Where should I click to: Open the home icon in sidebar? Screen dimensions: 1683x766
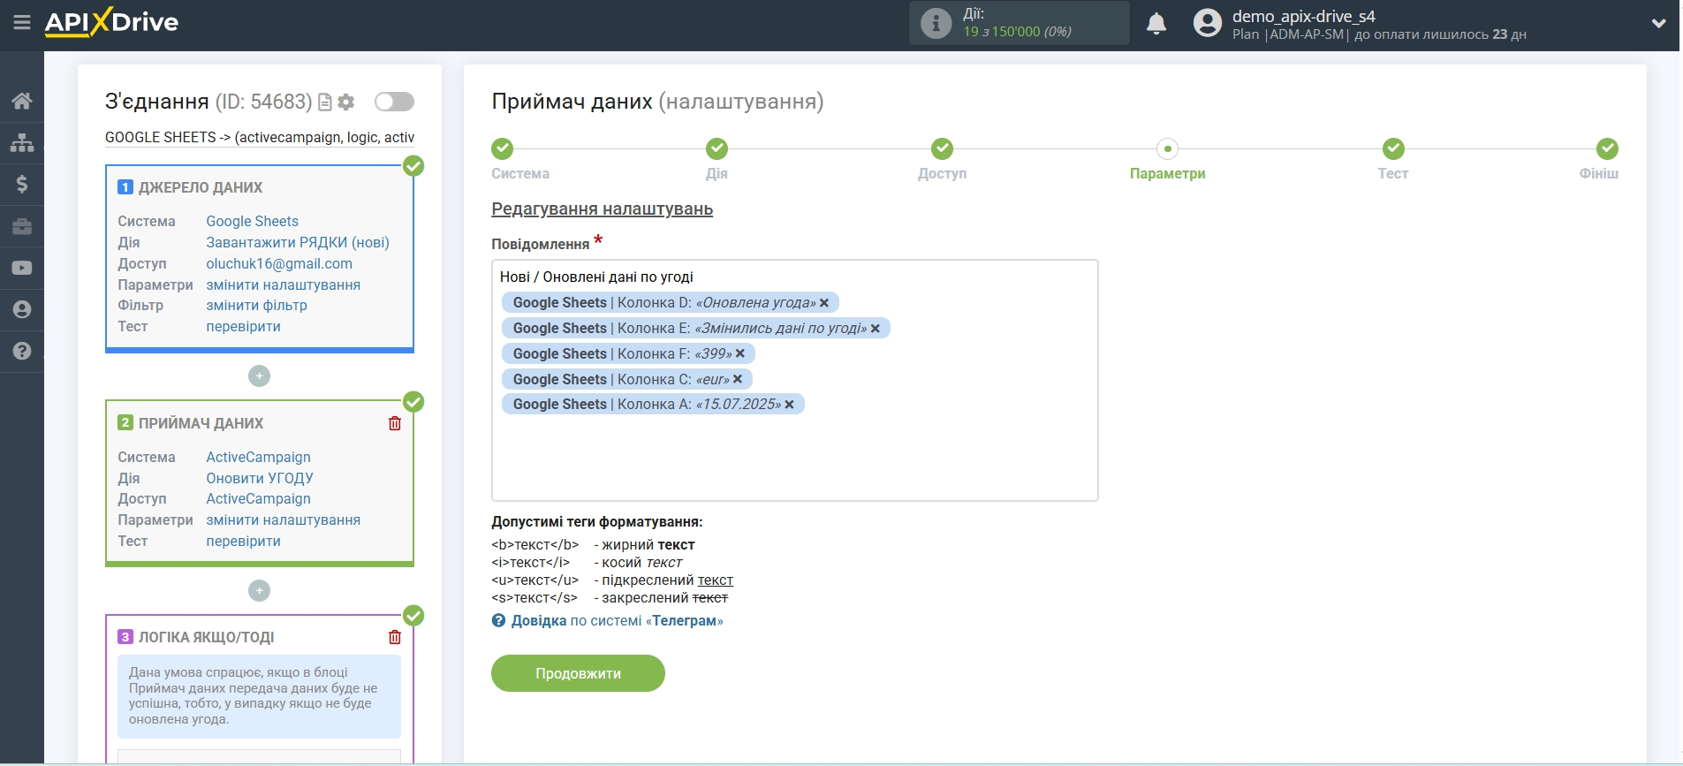(22, 101)
